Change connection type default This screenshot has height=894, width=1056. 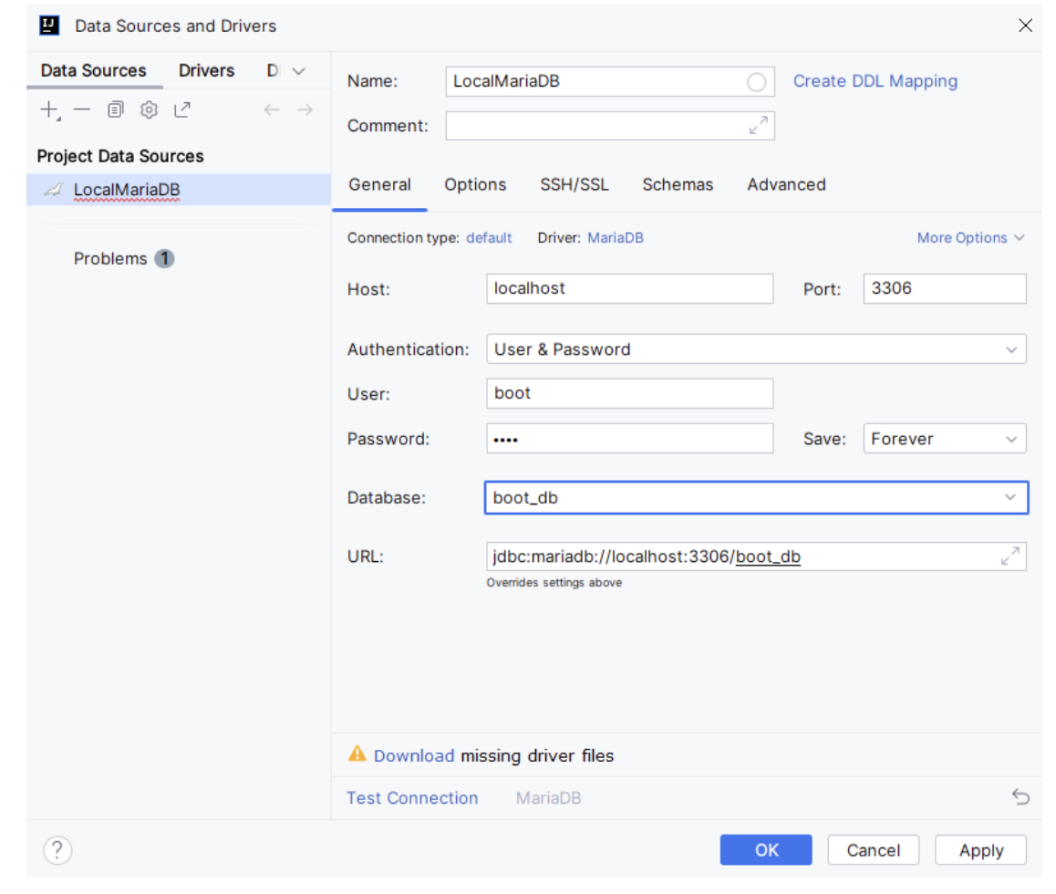point(489,238)
